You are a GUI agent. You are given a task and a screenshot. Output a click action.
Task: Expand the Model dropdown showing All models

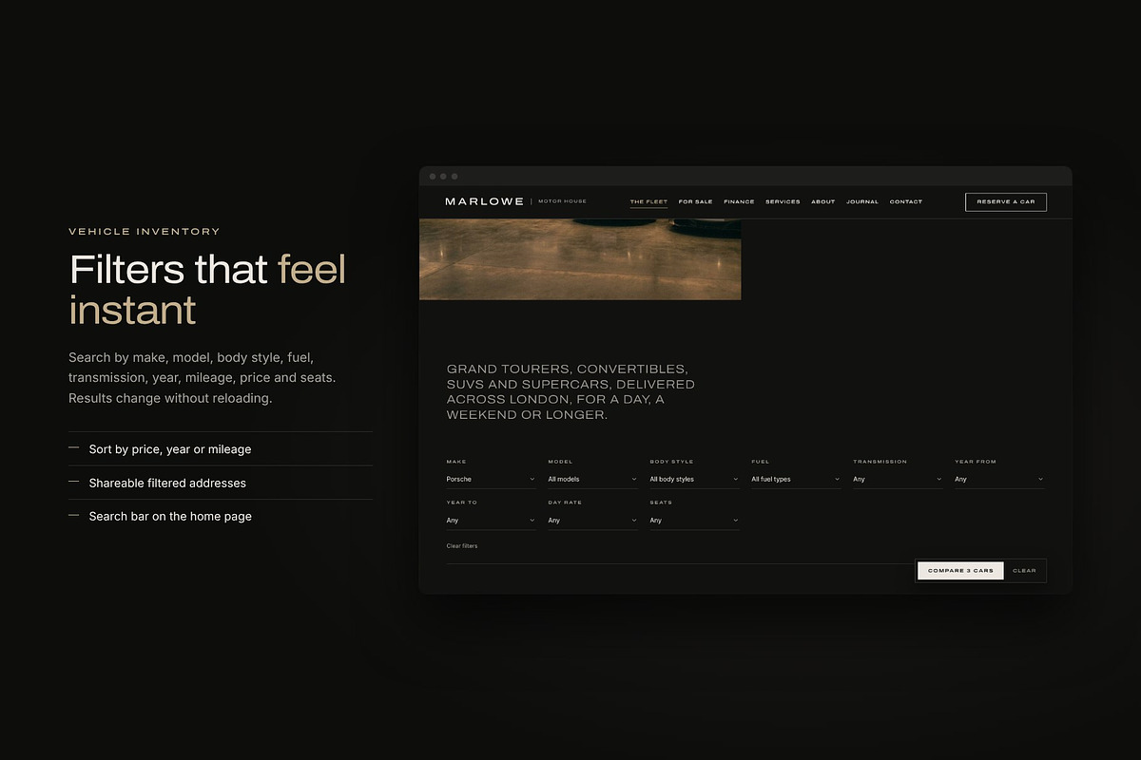click(593, 480)
